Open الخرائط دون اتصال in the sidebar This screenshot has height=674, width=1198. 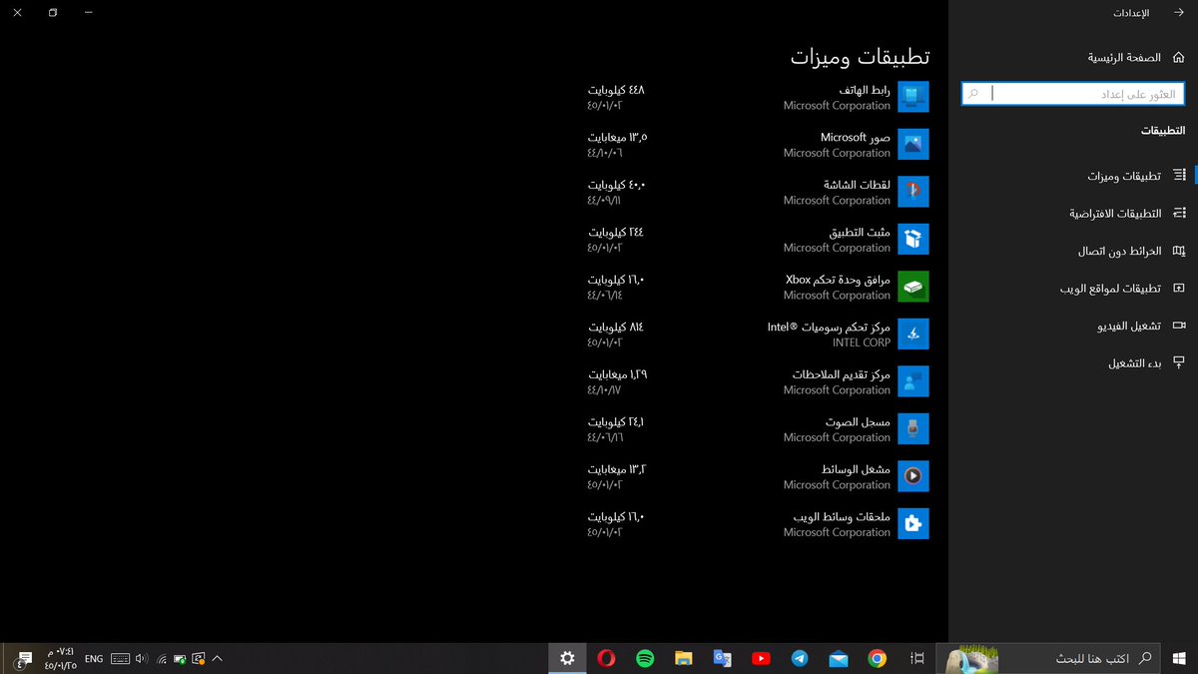pos(1074,252)
